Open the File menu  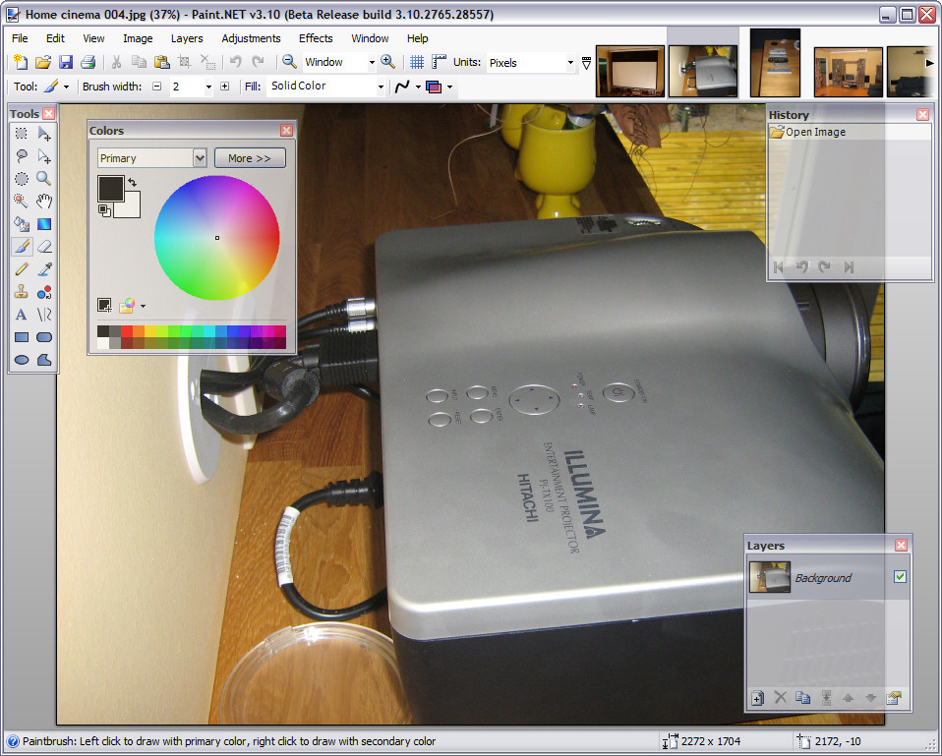(x=20, y=38)
